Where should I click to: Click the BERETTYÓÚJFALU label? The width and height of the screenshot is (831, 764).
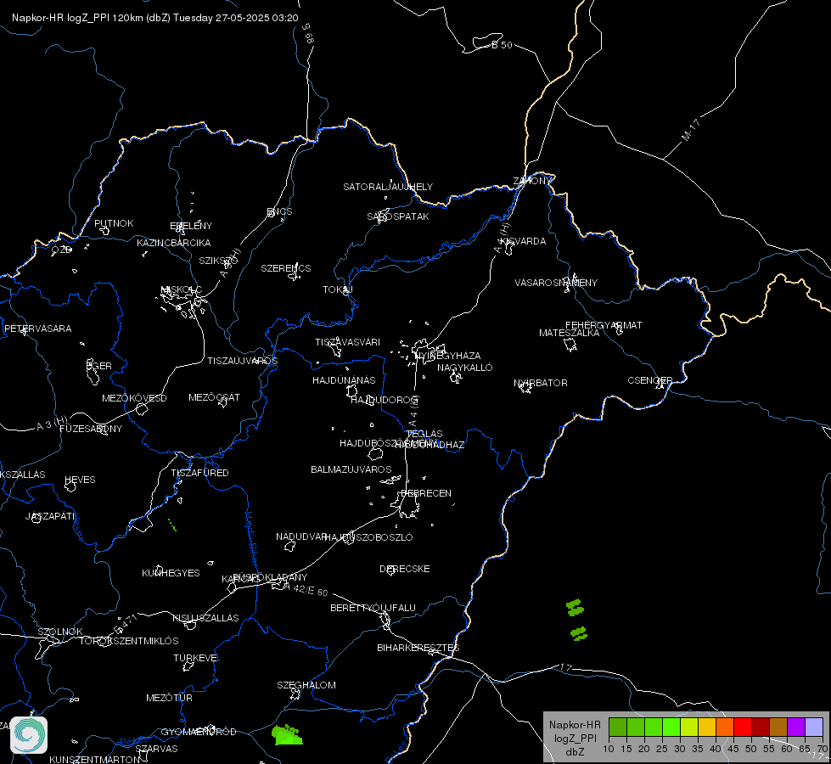(x=373, y=608)
